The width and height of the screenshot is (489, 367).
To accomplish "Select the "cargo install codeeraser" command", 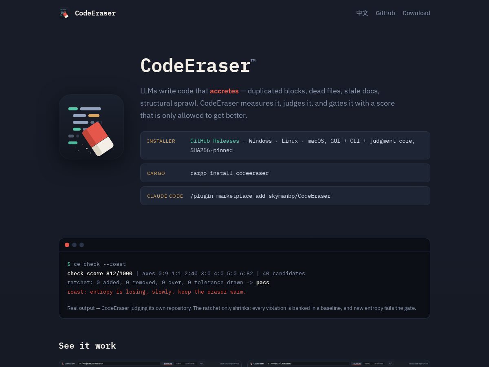I will [229, 173].
